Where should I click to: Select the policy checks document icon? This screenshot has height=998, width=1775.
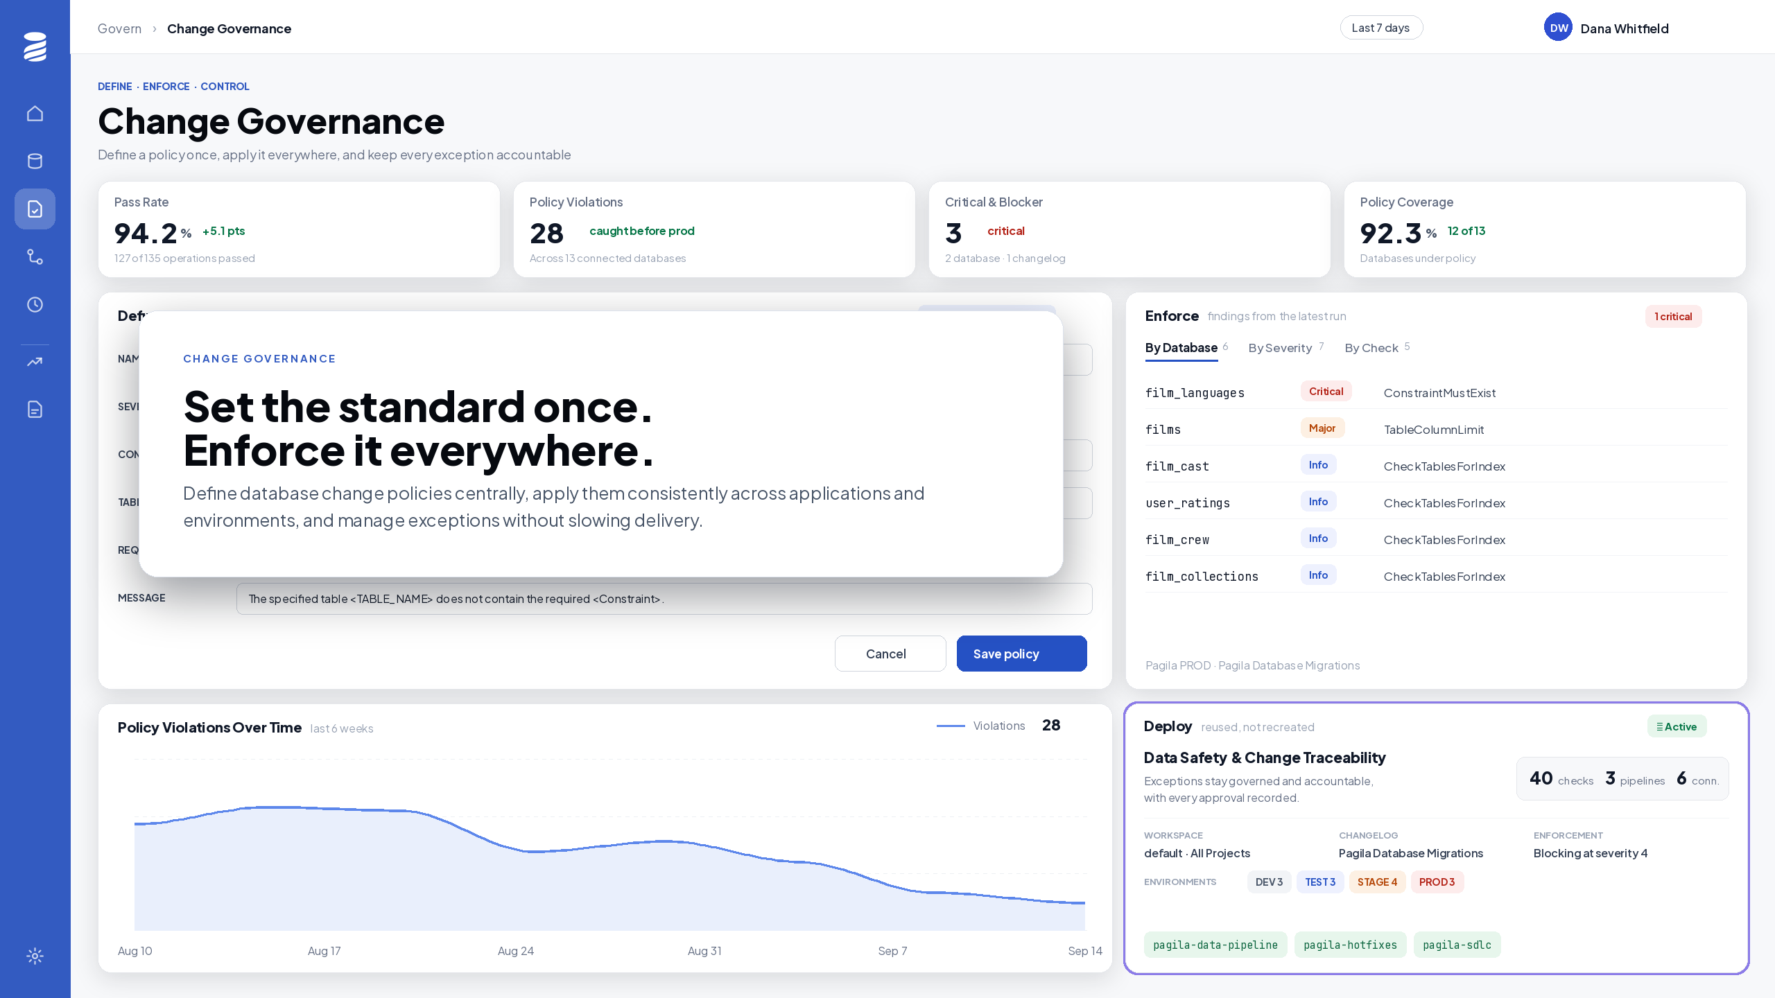(x=35, y=209)
